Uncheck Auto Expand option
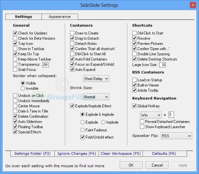 (x=72, y=70)
